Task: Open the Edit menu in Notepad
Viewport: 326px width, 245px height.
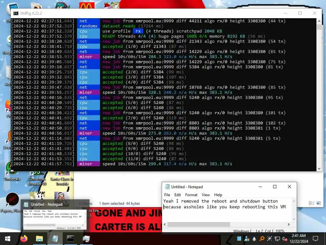Action: point(177,195)
